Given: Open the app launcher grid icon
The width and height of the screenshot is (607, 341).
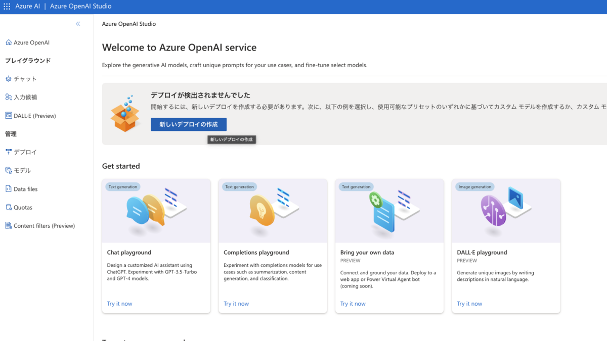Looking at the screenshot, I should (7, 7).
